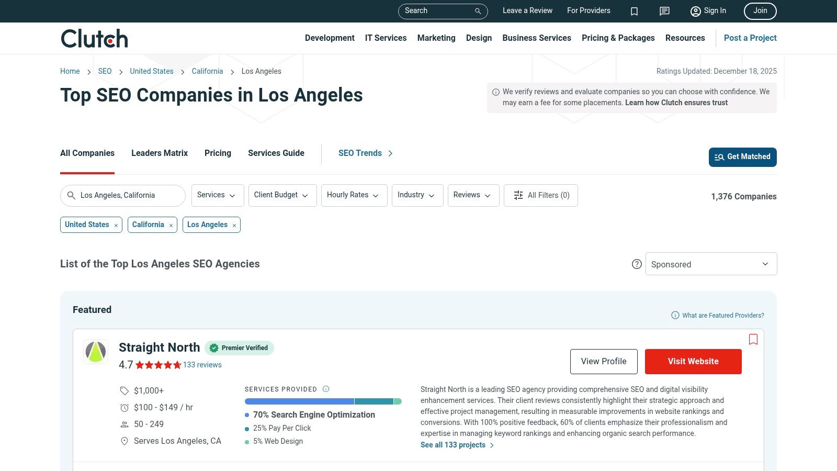
Task: Open the See all 133 projects link
Action: (453, 445)
